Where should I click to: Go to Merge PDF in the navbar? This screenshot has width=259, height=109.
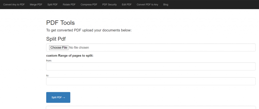coord(36,5)
